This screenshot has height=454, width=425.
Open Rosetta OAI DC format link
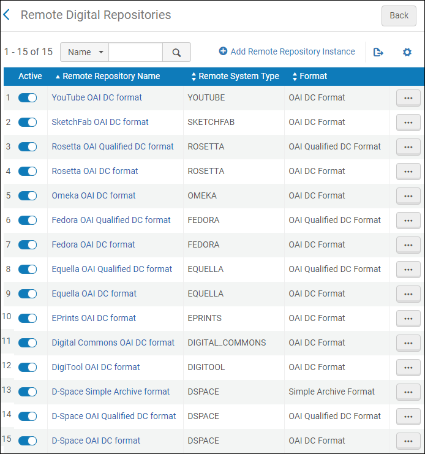coord(95,171)
